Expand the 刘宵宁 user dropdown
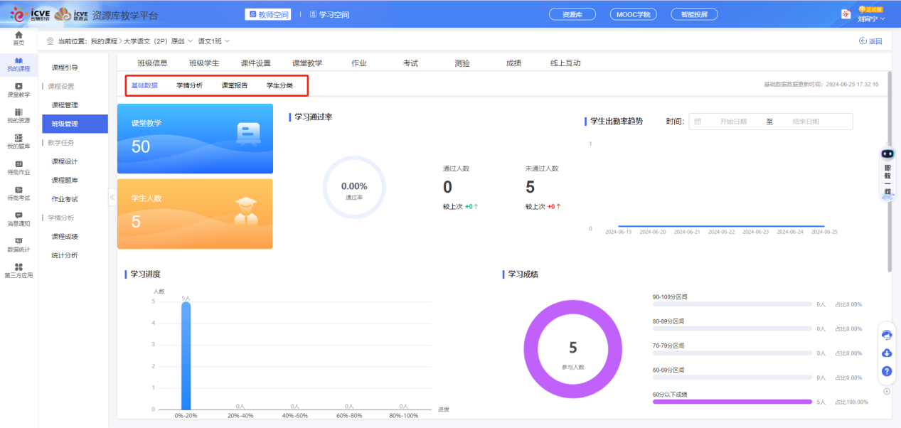The height and width of the screenshot is (428, 901). (x=870, y=19)
